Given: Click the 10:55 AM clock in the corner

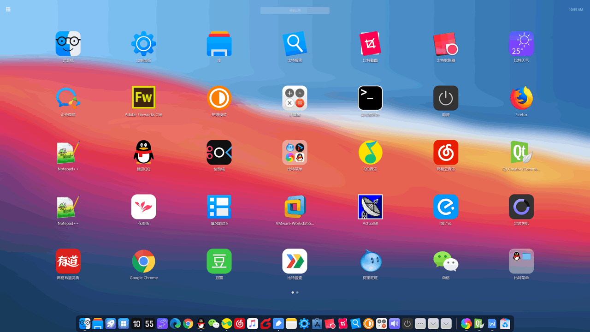Looking at the screenshot, I should [576, 9].
